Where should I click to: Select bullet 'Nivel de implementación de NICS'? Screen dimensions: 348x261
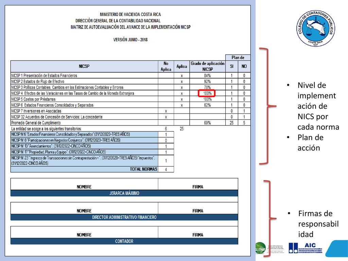click(318, 106)
